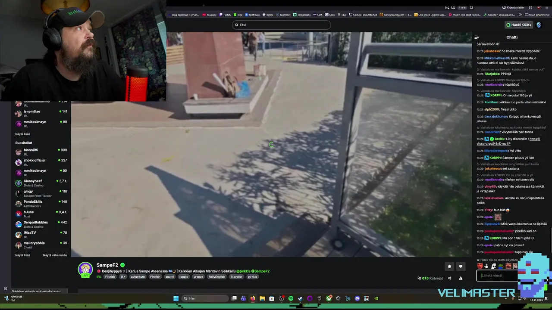Open the Botrix bookmark

pos(268,15)
